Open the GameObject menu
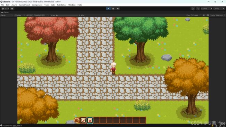 click(24, 5)
